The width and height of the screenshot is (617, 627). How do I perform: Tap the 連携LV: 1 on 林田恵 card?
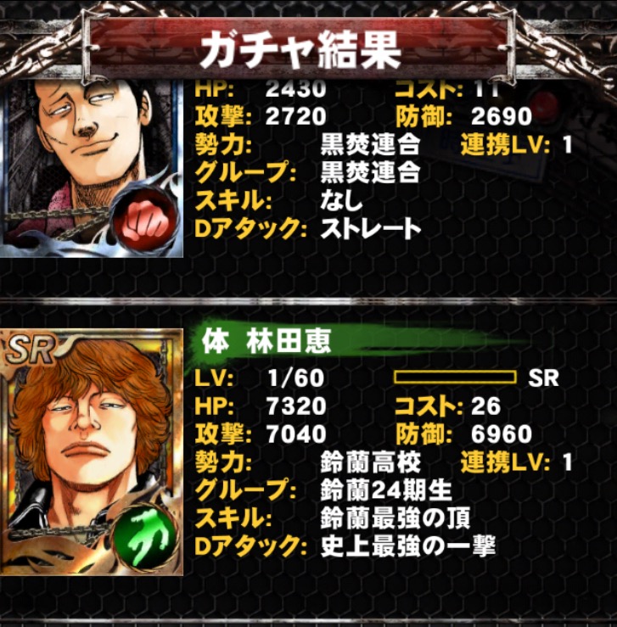pyautogui.click(x=516, y=462)
